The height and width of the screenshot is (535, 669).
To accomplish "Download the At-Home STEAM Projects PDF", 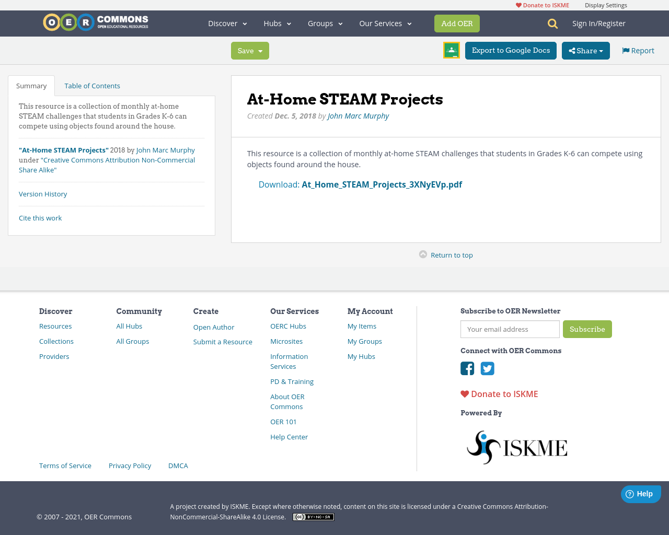I will click(x=382, y=184).
